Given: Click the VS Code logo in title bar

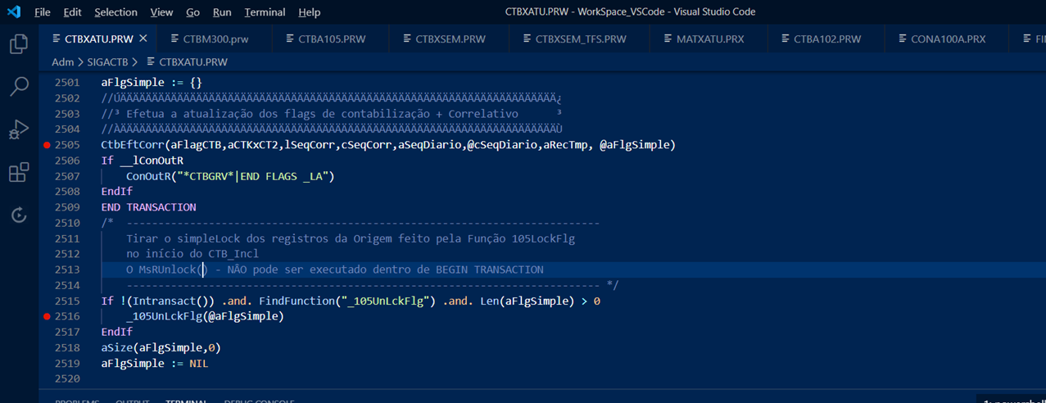Looking at the screenshot, I should coord(14,12).
